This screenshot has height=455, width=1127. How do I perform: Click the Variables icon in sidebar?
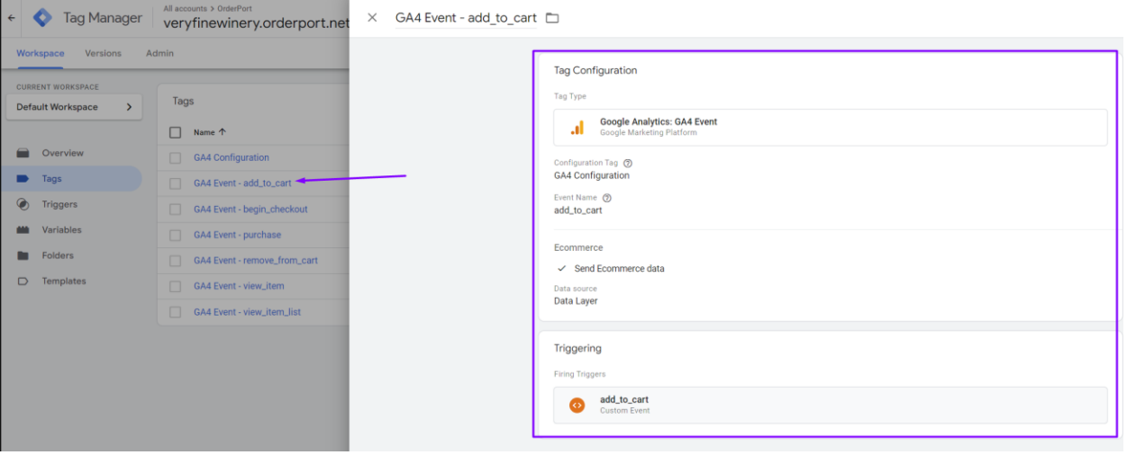click(x=23, y=230)
